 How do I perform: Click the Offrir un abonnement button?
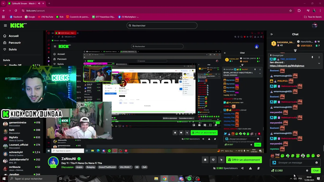(244, 160)
